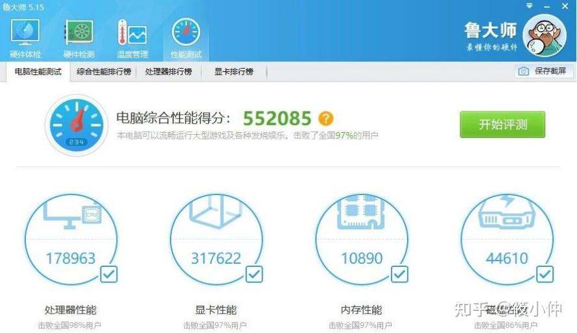The width and height of the screenshot is (577, 333).
Task: Click the graphics score 317622
Action: (216, 258)
